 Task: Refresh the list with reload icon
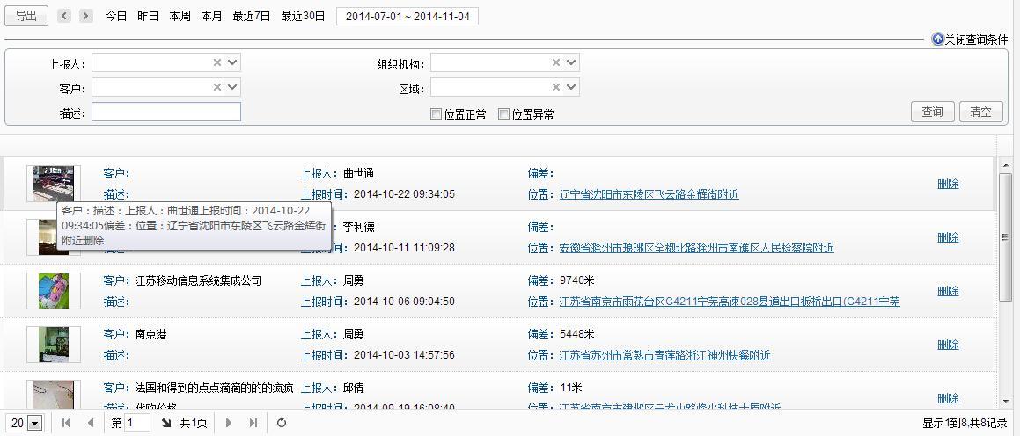pyautogui.click(x=282, y=423)
